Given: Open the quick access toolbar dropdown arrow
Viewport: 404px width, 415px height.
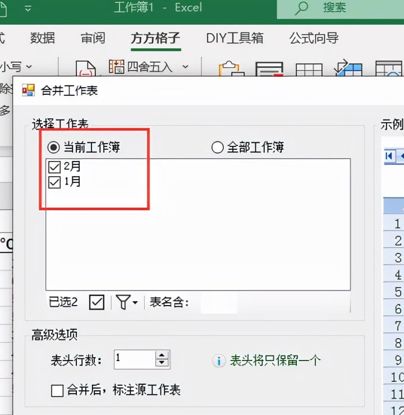Looking at the screenshot, I should 28,8.
